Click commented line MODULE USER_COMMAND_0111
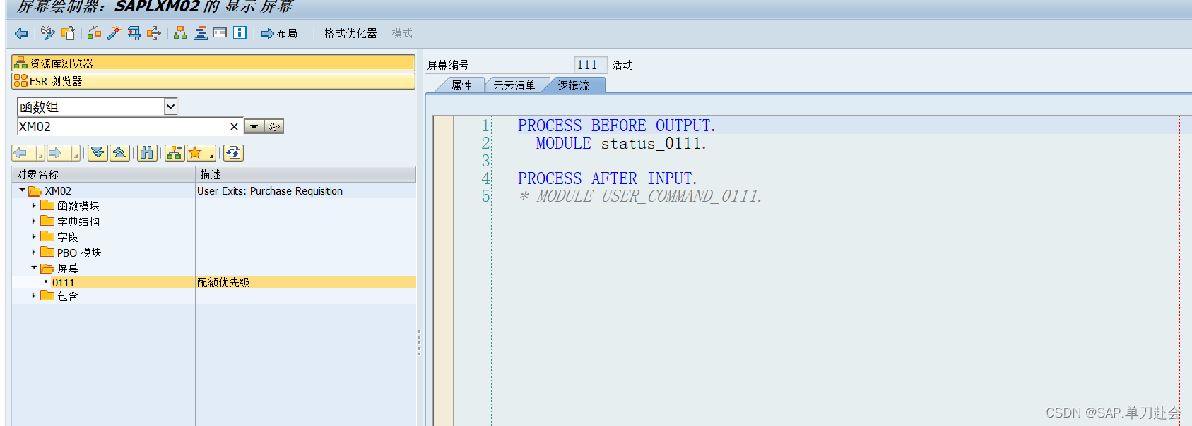Image resolution: width=1192 pixels, height=426 pixels. (640, 196)
